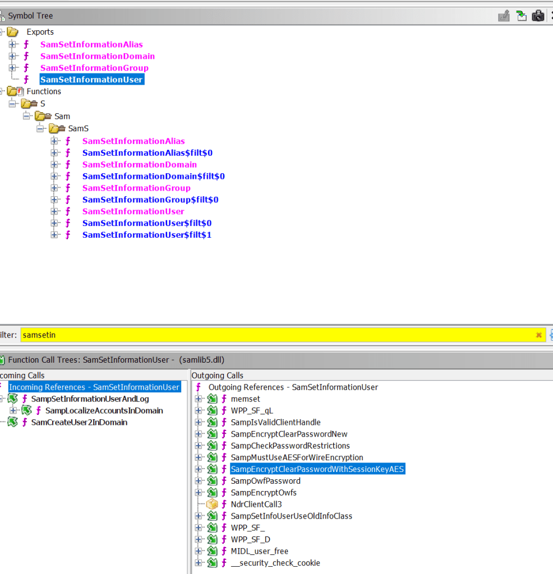Select SamSetInformationDomain under Exports
The width and height of the screenshot is (553, 574).
[x=97, y=56]
